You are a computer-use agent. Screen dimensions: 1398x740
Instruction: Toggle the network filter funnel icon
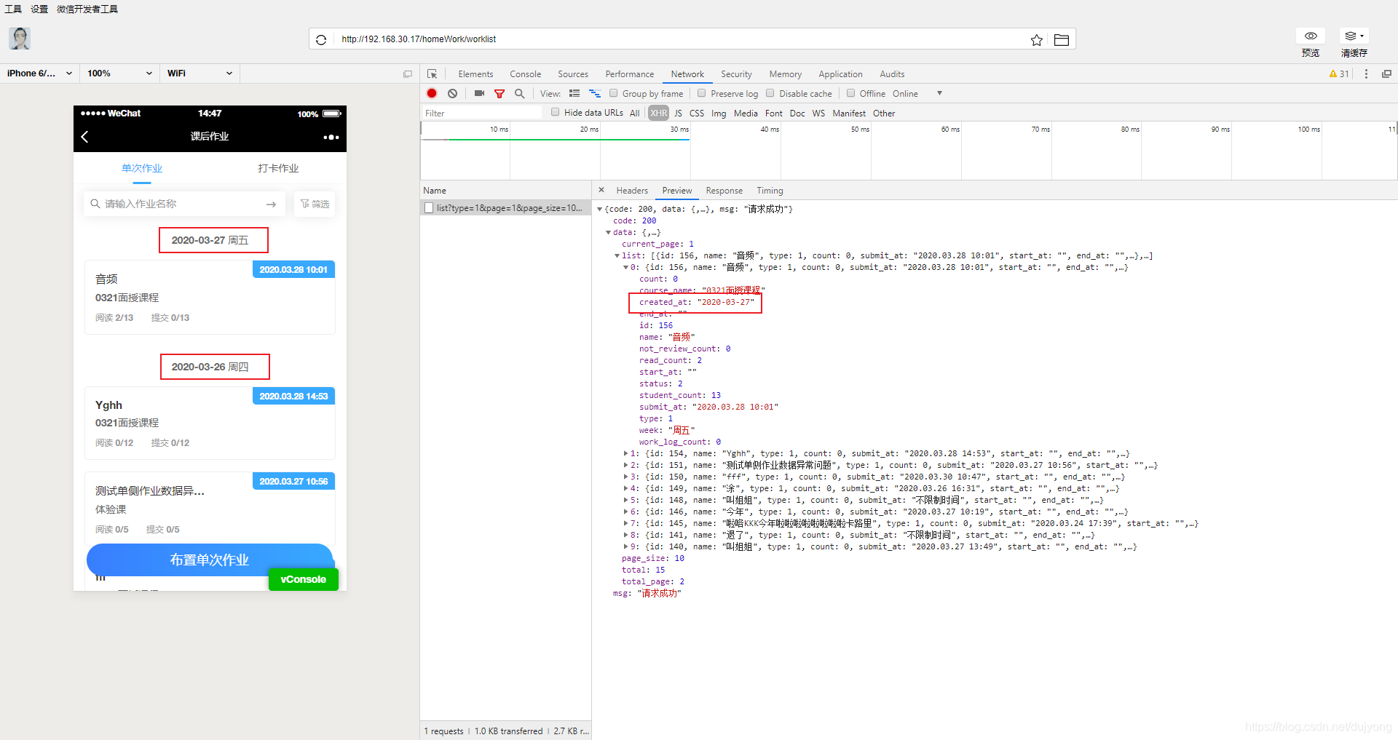[499, 94]
